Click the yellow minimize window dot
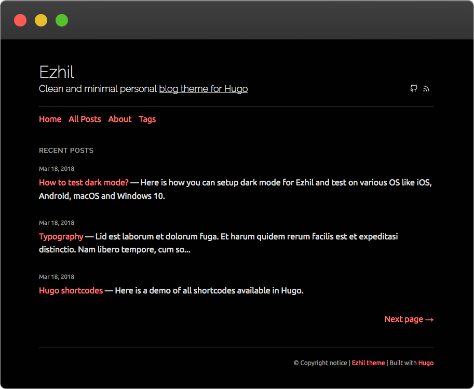 pos(40,20)
